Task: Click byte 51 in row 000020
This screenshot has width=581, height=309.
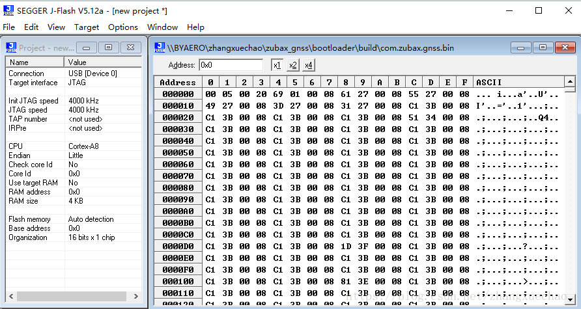Action: pos(414,118)
